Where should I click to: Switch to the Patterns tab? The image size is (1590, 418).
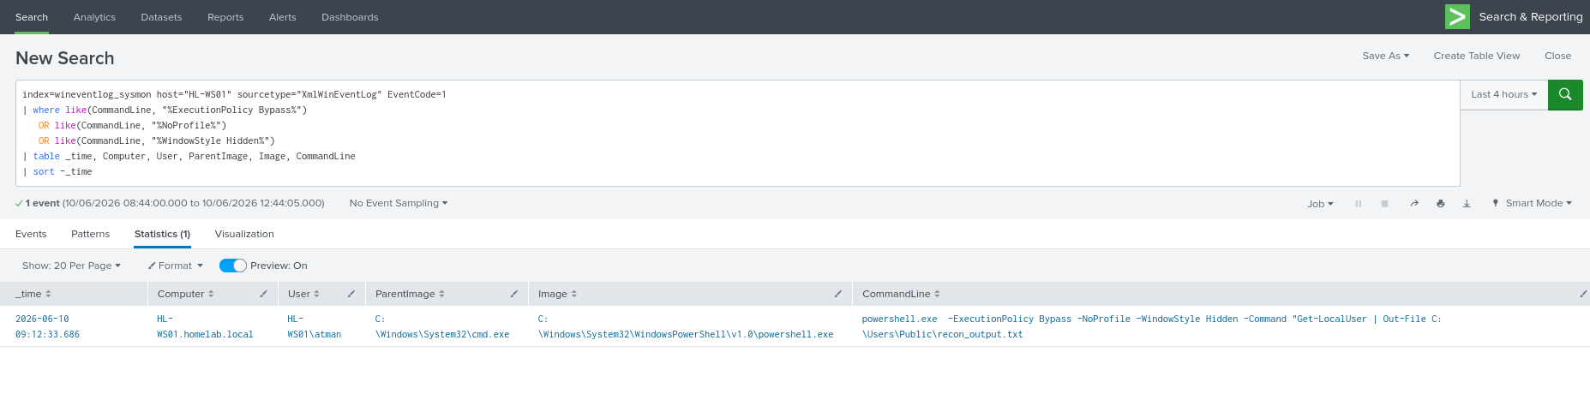(90, 234)
